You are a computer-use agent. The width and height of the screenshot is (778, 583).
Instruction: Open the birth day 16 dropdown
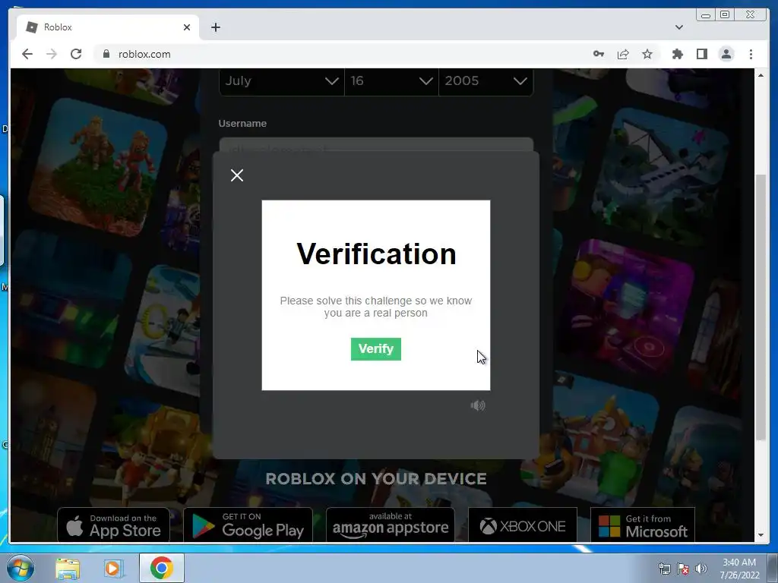click(x=391, y=80)
